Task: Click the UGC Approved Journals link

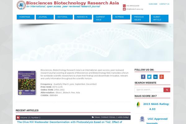Action: click(157, 121)
